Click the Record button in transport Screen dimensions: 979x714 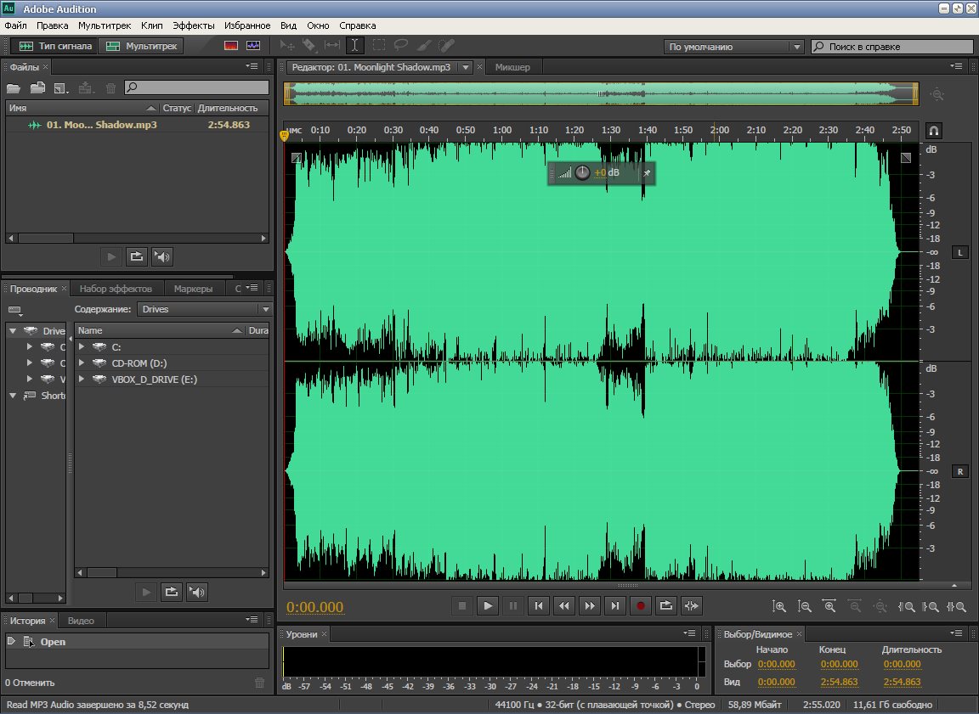pyautogui.click(x=641, y=605)
